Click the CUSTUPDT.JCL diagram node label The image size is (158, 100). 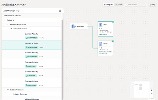(79, 26)
